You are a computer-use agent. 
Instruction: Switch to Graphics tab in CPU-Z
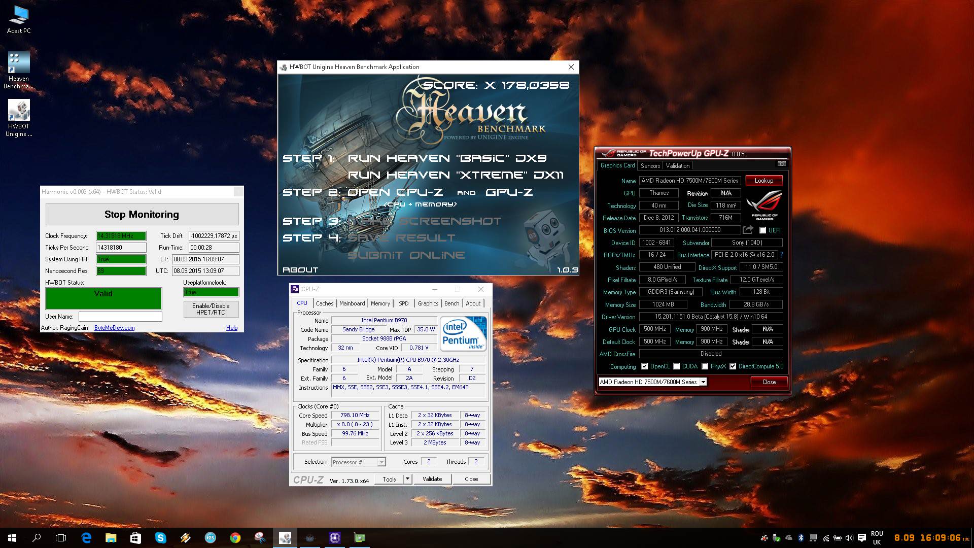(x=428, y=303)
